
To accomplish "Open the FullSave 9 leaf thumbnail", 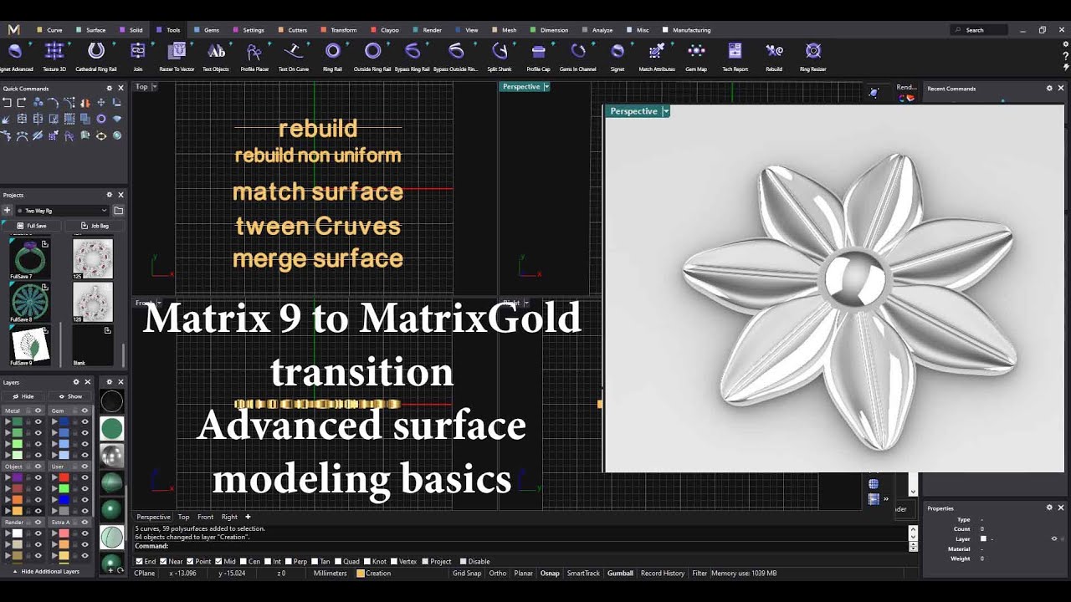I will 29,344.
